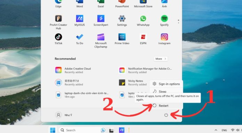Open MyASUS from the taskbar
The width and height of the screenshot is (242, 133).
tap(122, 130)
